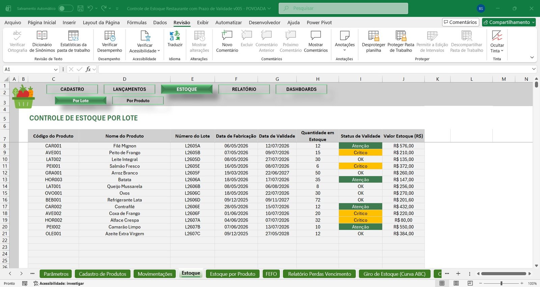
Task: Click Descompartilhar Pasta de Trabalho
Action: tap(466, 41)
